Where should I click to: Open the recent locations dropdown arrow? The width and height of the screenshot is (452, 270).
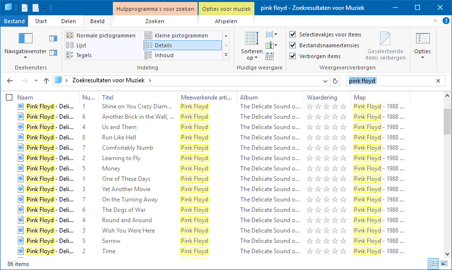(36, 81)
